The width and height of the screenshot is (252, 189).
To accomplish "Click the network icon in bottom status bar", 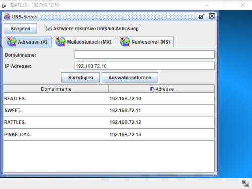I will tap(245, 183).
